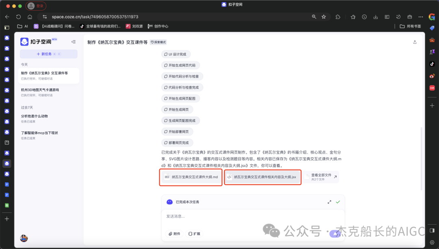Open the 纳瓦尔宝典交互式课件大纲.md file
The height and width of the screenshot is (249, 439).
tap(191, 177)
